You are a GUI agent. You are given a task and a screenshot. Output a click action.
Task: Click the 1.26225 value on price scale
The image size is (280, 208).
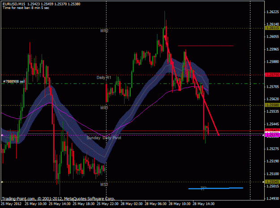[272, 12]
